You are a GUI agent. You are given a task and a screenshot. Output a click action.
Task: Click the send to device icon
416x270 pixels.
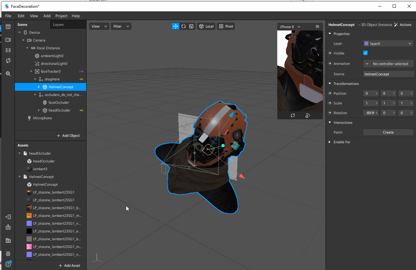click(8, 217)
